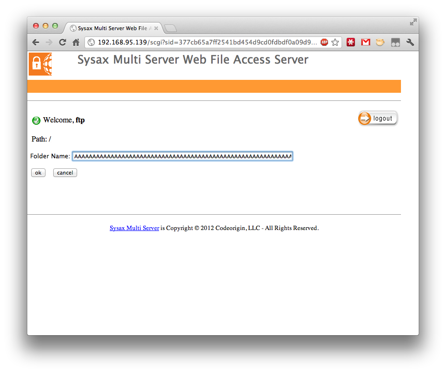Image resolution: width=446 pixels, height=373 pixels.
Task: Click the browser Back arrow
Action: pyautogui.click(x=36, y=43)
